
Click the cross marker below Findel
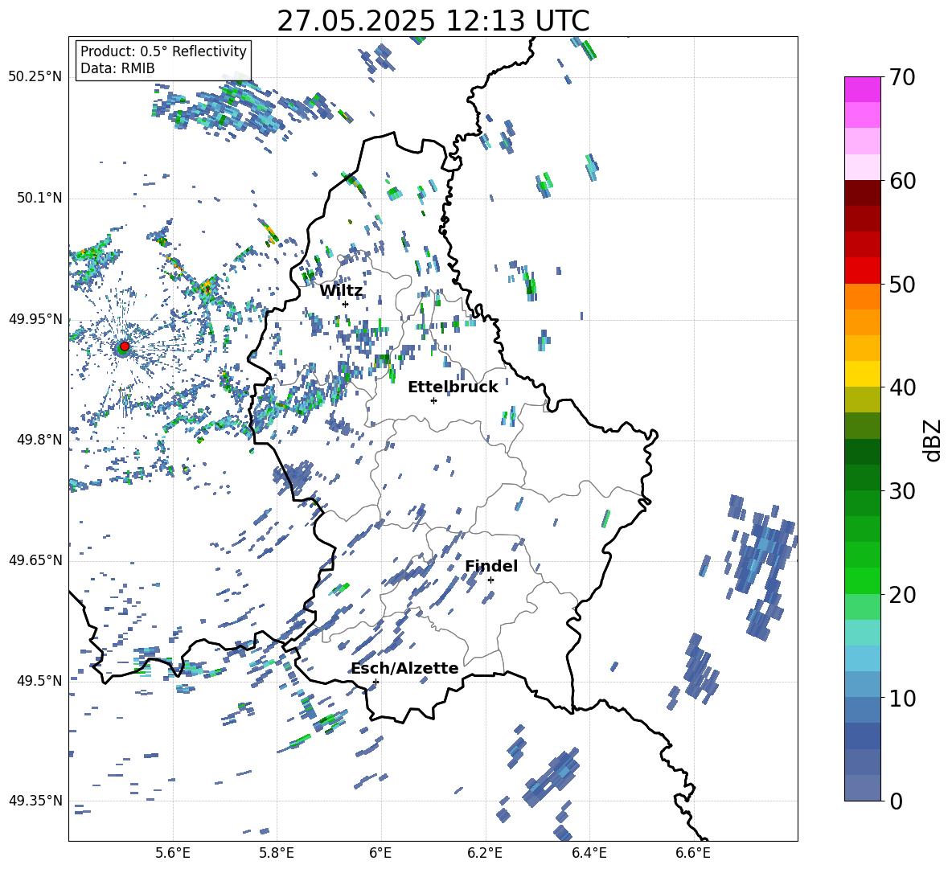(x=490, y=580)
